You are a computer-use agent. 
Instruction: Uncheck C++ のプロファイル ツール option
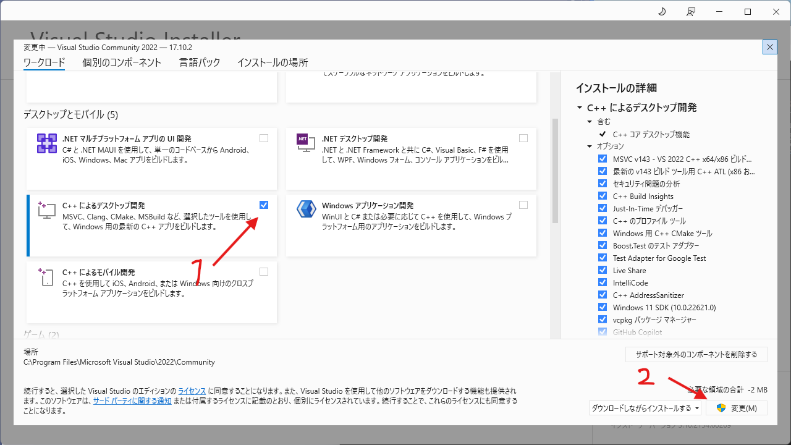[x=603, y=221]
